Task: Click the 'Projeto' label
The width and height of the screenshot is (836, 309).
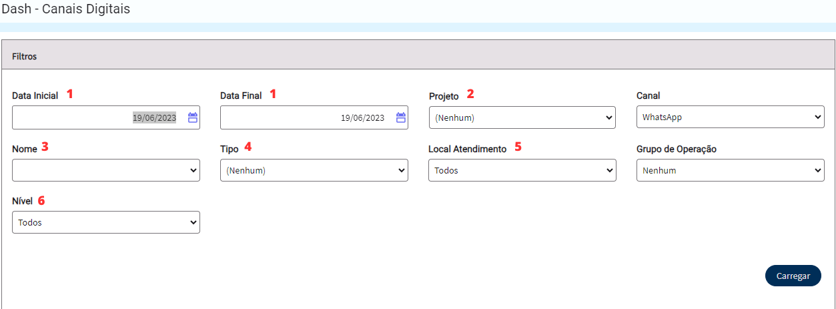Action: pyautogui.click(x=444, y=96)
